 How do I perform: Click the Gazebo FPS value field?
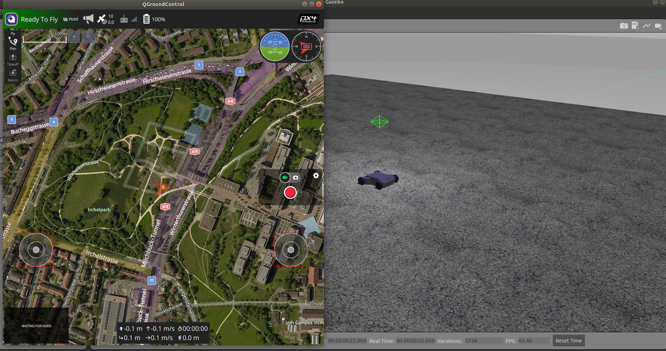tap(534, 341)
